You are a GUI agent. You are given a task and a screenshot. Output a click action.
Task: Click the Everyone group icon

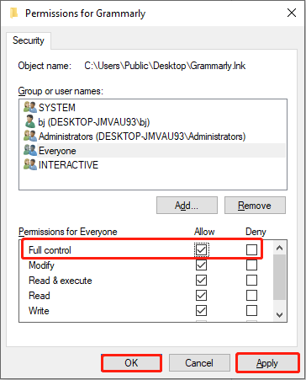(30, 150)
